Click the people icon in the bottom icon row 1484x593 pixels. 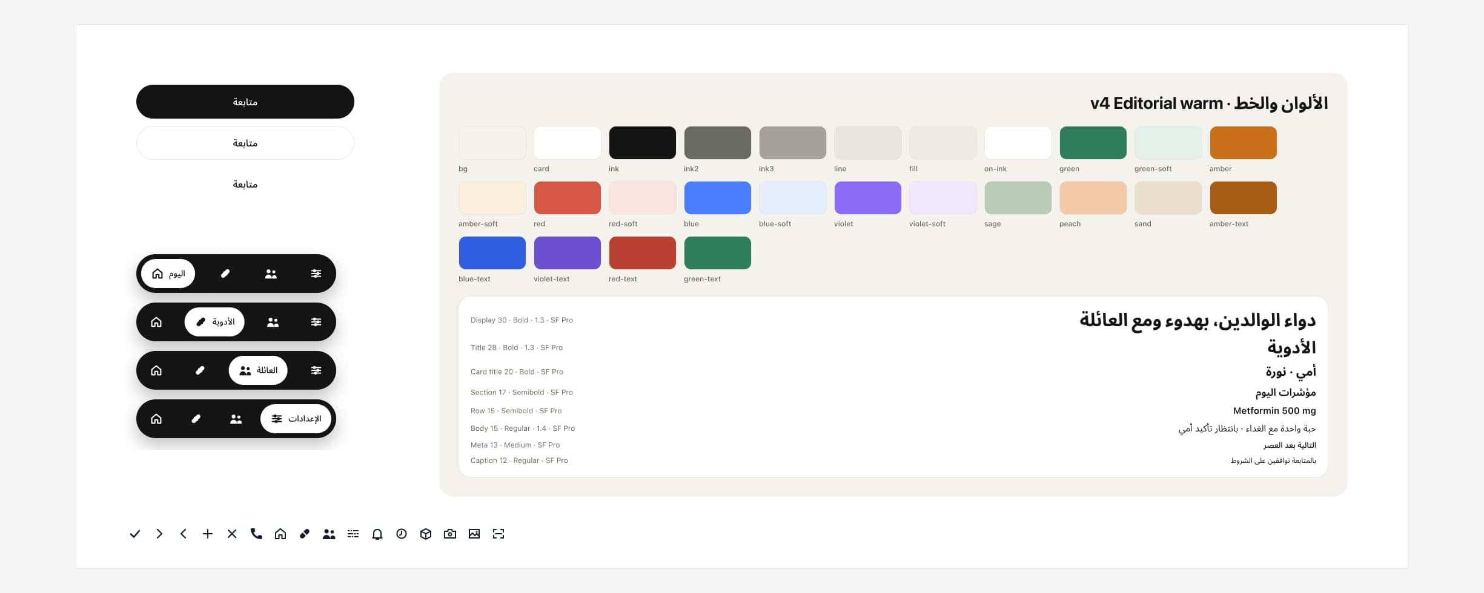[329, 534]
